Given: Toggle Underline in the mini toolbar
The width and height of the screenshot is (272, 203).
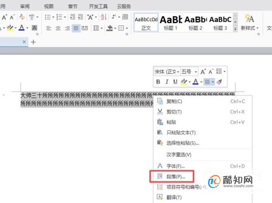Looking at the screenshot, I should point(175,82).
